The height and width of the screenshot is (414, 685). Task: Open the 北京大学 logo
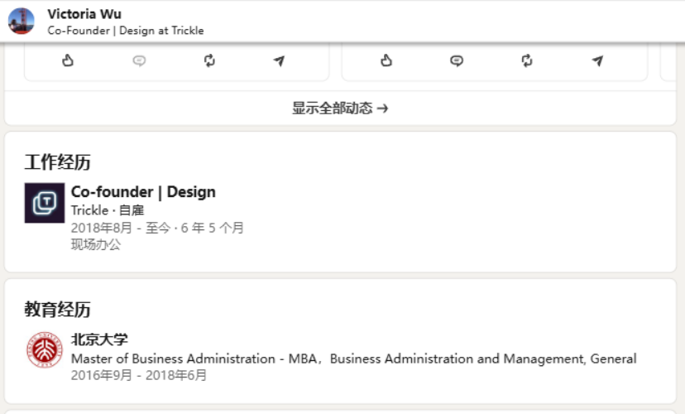coord(45,349)
